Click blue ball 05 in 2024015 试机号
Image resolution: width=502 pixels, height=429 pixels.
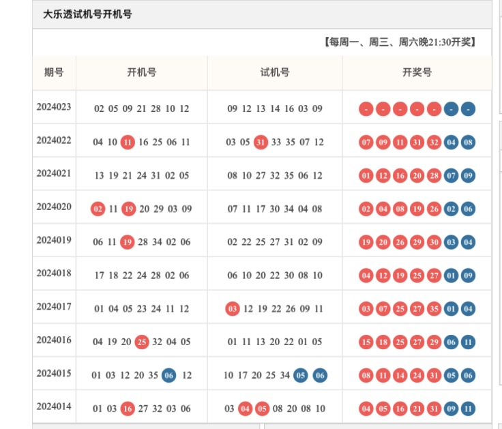(x=301, y=375)
